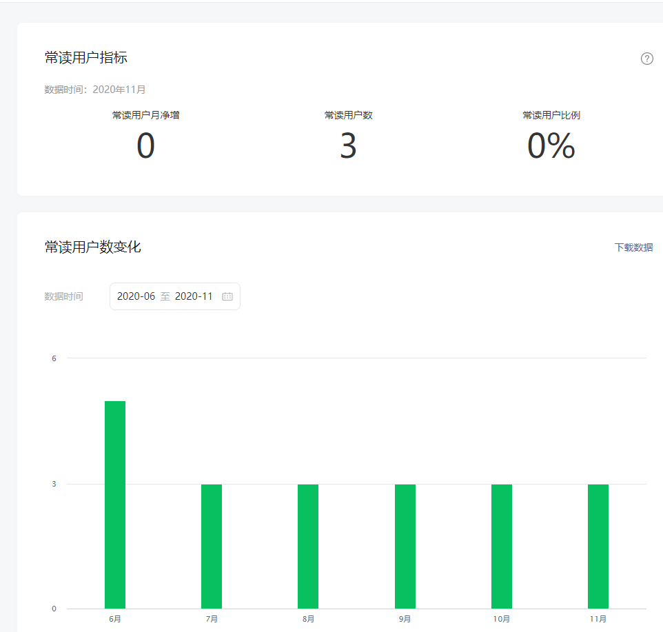Click the June bar in the chart
Image resolution: width=663 pixels, height=632 pixels.
115,504
